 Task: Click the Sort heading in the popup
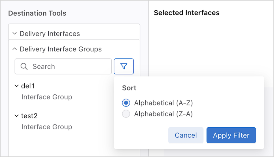pyautogui.click(x=129, y=88)
